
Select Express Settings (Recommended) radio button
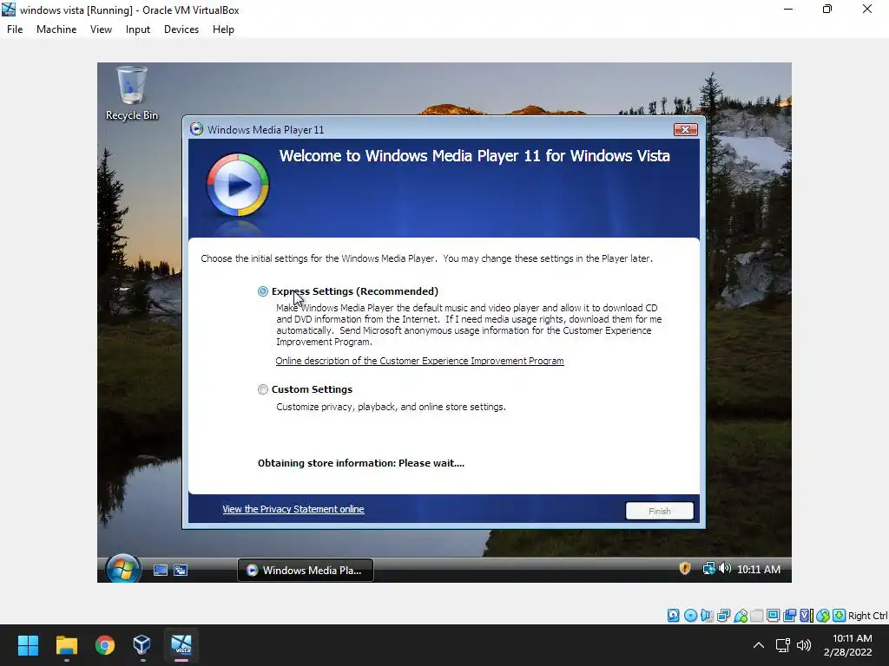(262, 291)
